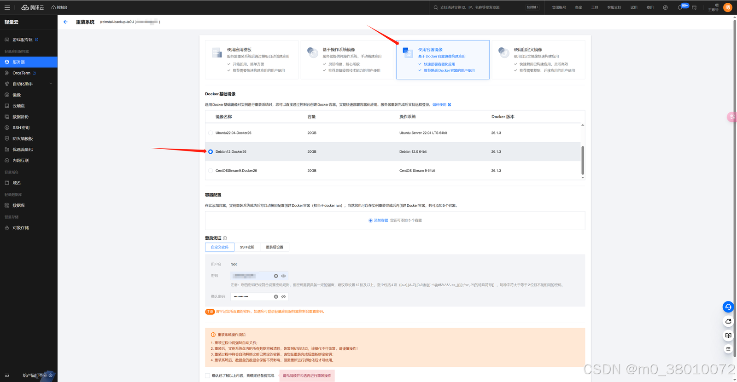The image size is (737, 382).
Task: Open the hamburger menu at top left
Action: click(x=7, y=7)
